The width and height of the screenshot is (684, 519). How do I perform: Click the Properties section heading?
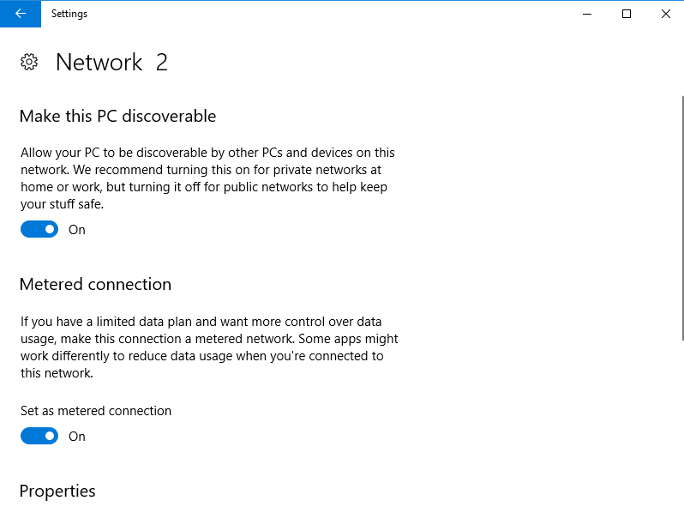pos(57,491)
